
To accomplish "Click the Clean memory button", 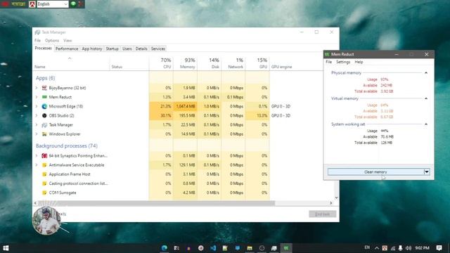I will click(375, 171).
